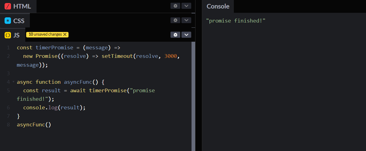Dismiss the unsaved changes badge X
This screenshot has height=151, width=366.
(x=65, y=34)
